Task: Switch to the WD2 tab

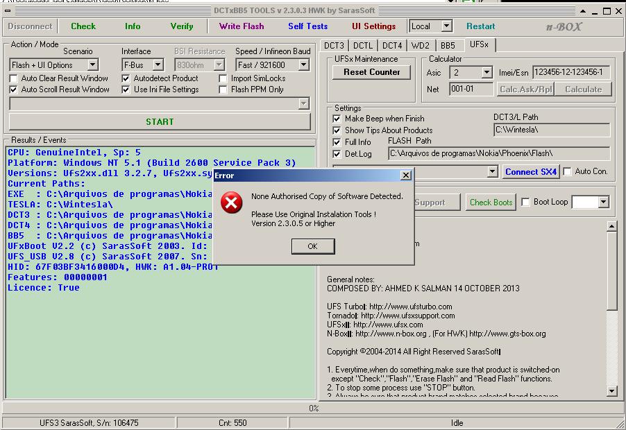Action: (421, 46)
